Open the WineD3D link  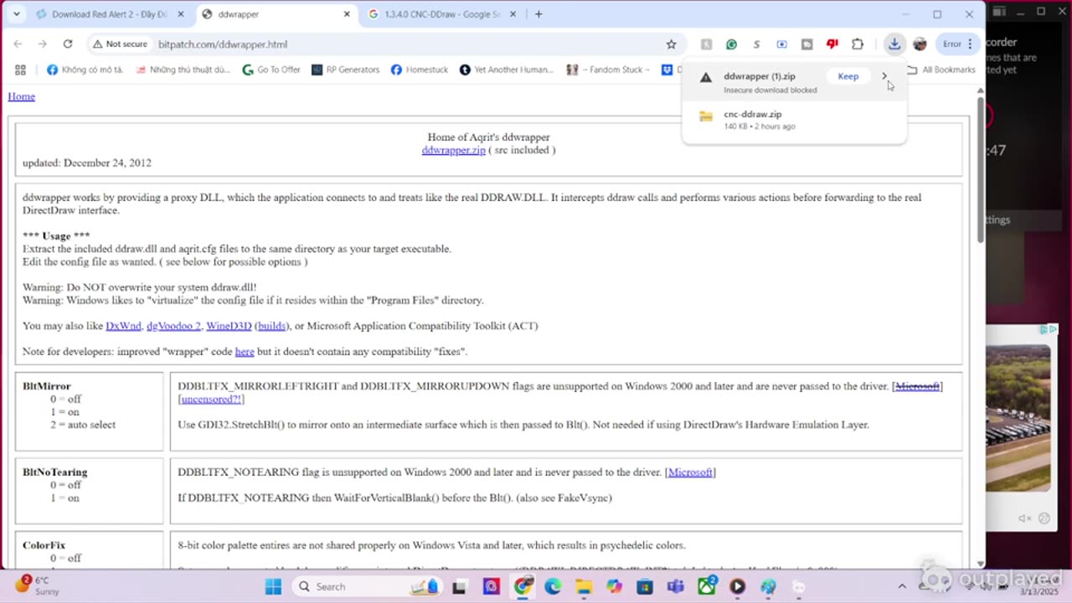pos(229,326)
